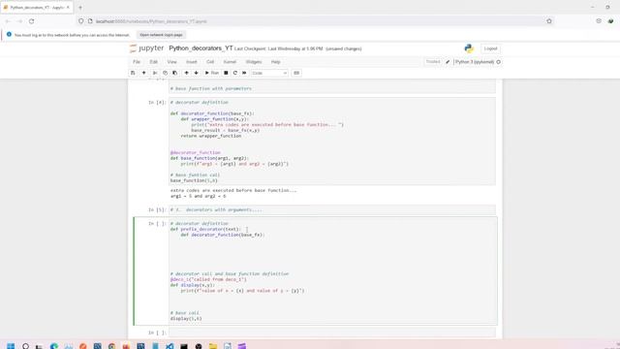Open Visual Studio Code from the taskbar
The height and width of the screenshot is (349, 620).
[x=170, y=346]
